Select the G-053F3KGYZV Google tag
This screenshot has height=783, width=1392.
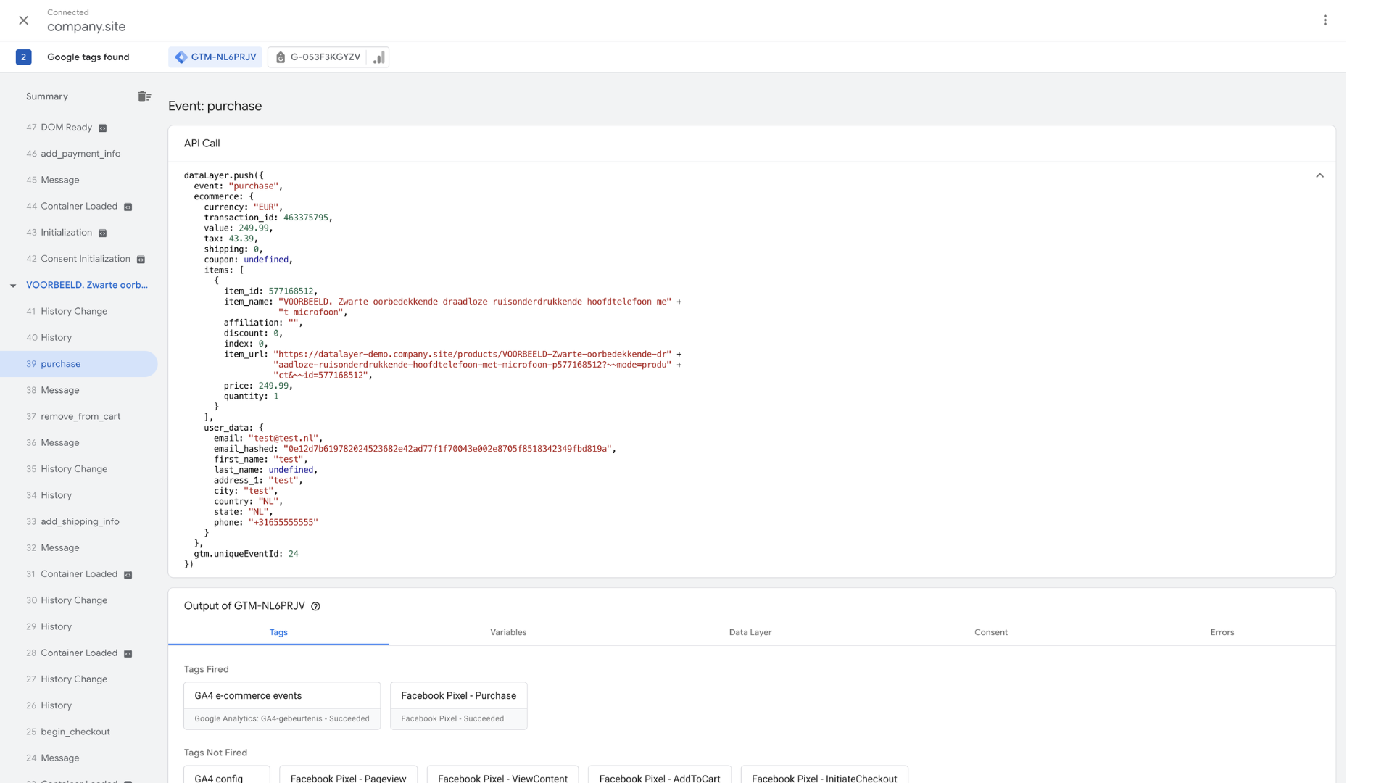coord(318,57)
